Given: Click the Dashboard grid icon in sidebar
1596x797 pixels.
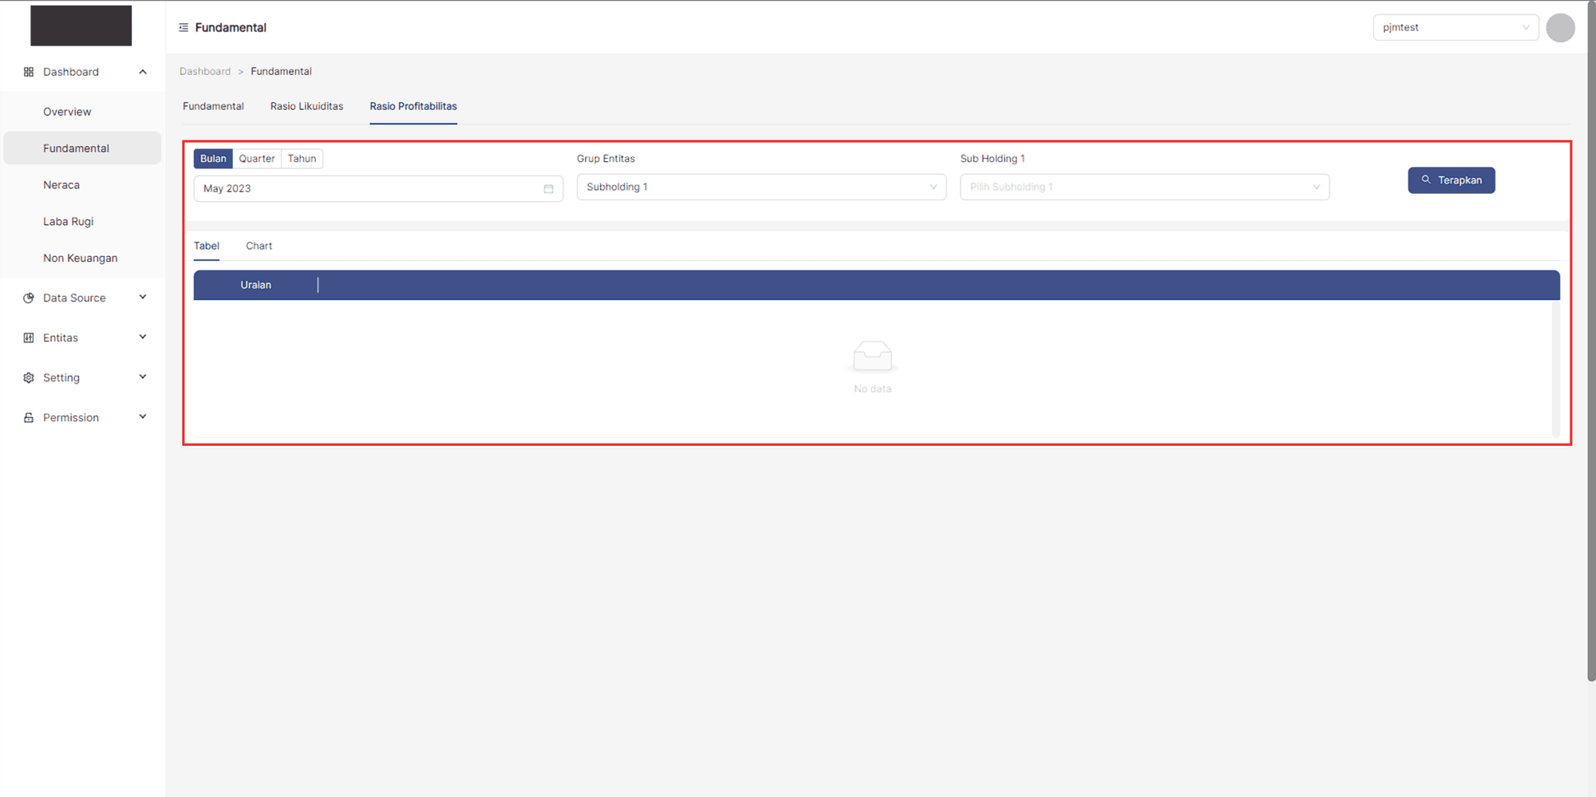Looking at the screenshot, I should 29,72.
